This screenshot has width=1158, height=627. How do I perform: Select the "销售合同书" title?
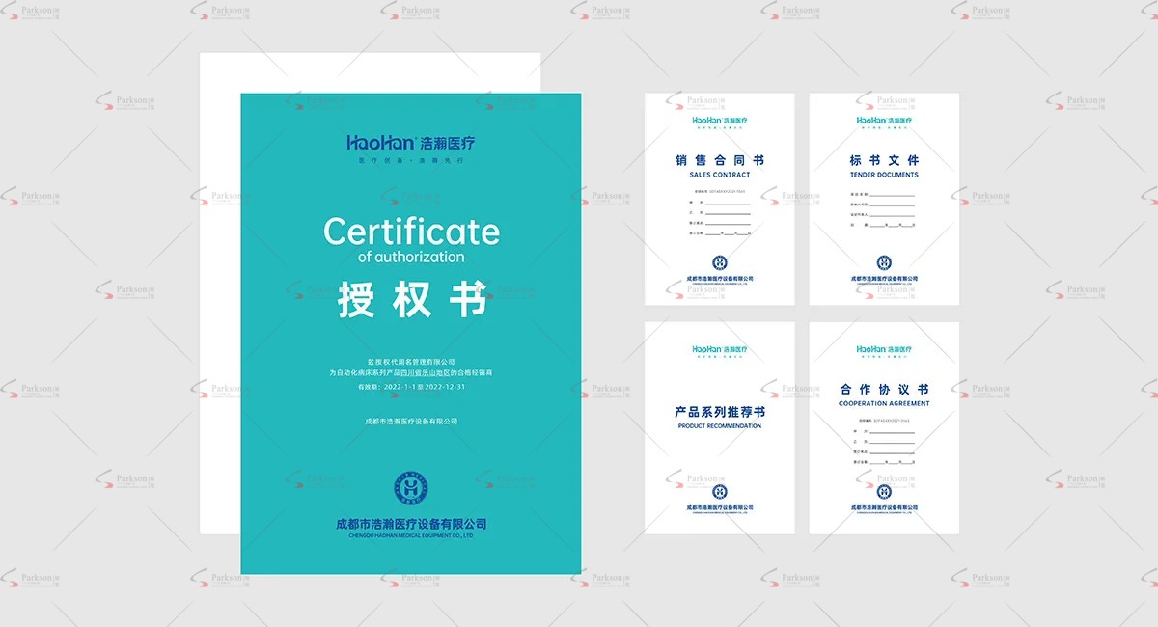click(x=720, y=161)
